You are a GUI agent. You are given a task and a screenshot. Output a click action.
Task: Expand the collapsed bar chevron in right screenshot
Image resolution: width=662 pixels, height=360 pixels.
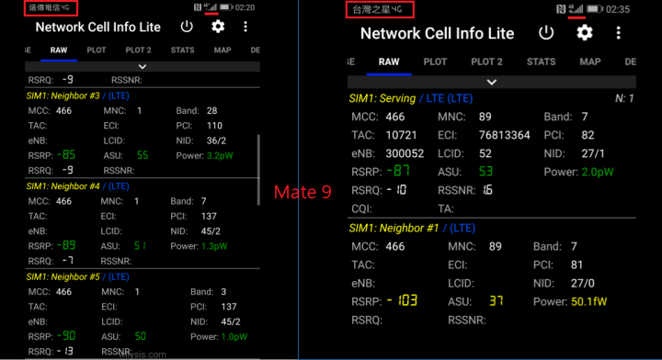(491, 83)
